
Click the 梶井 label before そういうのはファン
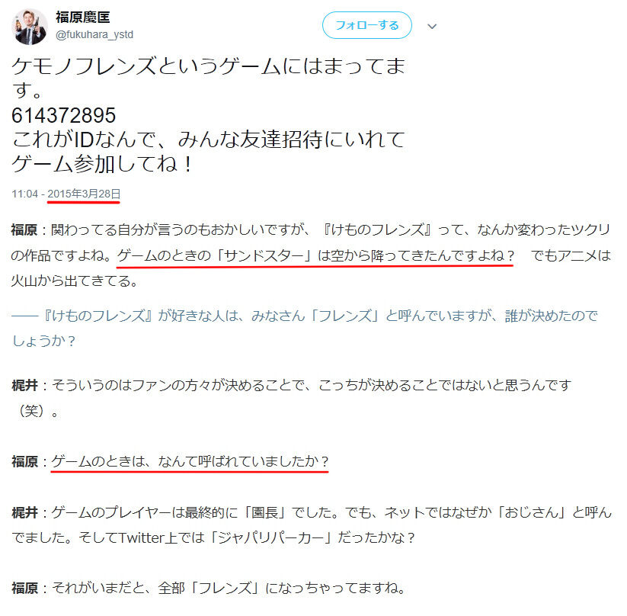point(25,386)
